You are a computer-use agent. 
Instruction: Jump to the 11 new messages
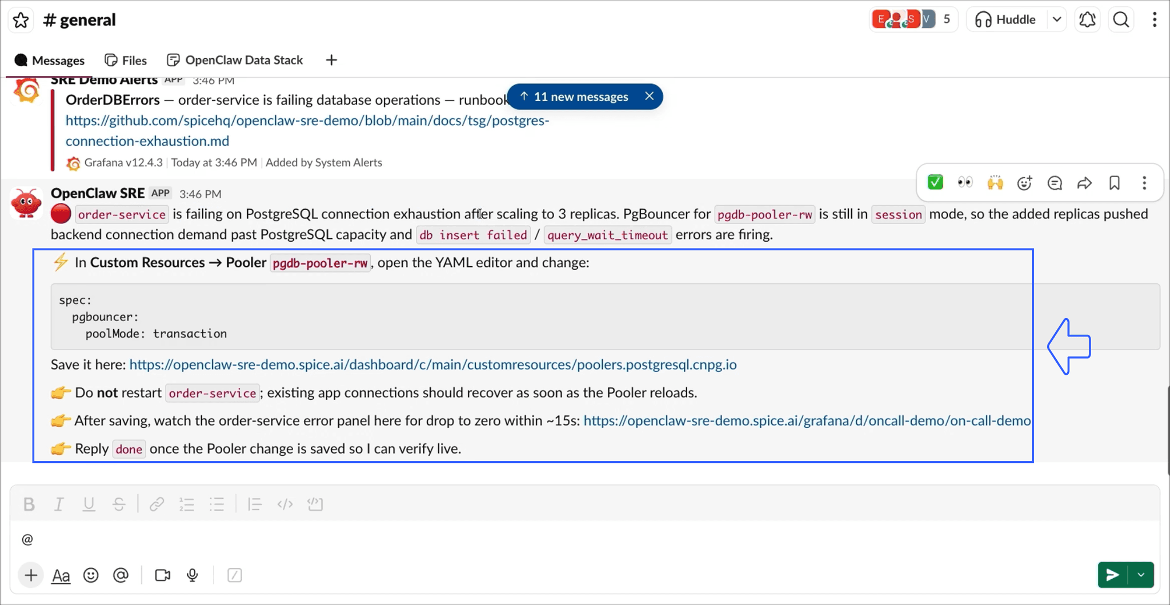point(574,97)
